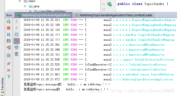Image resolution: width=177 pixels, height=96 pixels.
Task: Collapse the main folder in the project tree
Action: click(x=20, y=1)
